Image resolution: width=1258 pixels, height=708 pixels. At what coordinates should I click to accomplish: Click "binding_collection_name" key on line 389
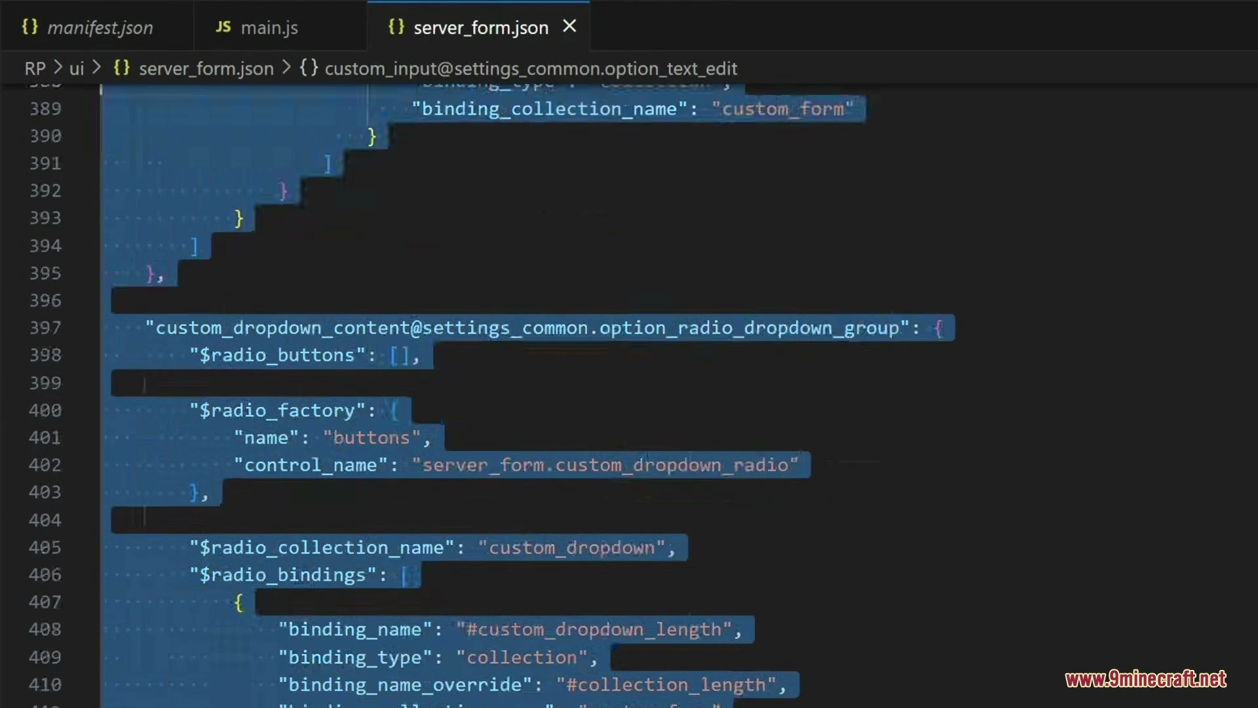pos(549,109)
